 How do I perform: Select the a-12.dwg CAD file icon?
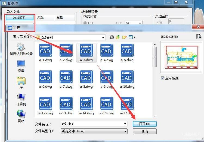click(45, 103)
